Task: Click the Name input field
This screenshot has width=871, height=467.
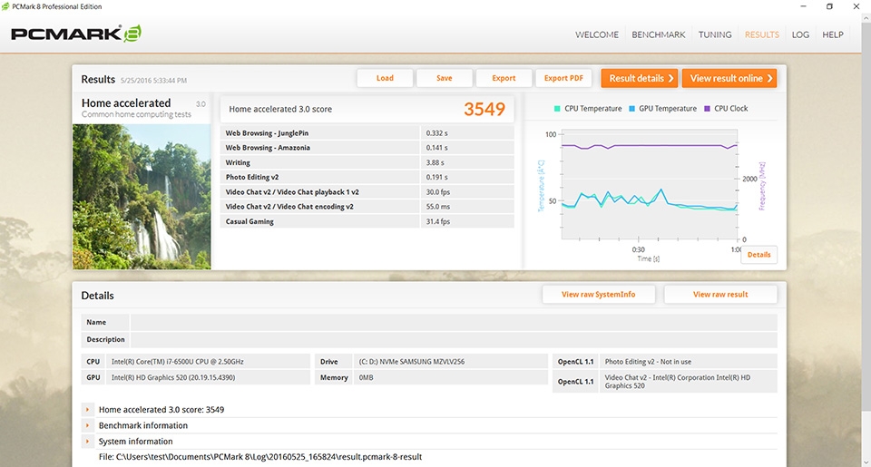Action: pos(453,322)
